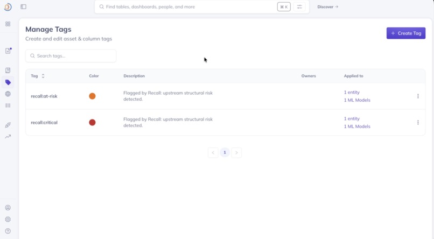Viewport: 434px width, 239px height.
Task: Go to previous page arrow
Action: [x=213, y=152]
